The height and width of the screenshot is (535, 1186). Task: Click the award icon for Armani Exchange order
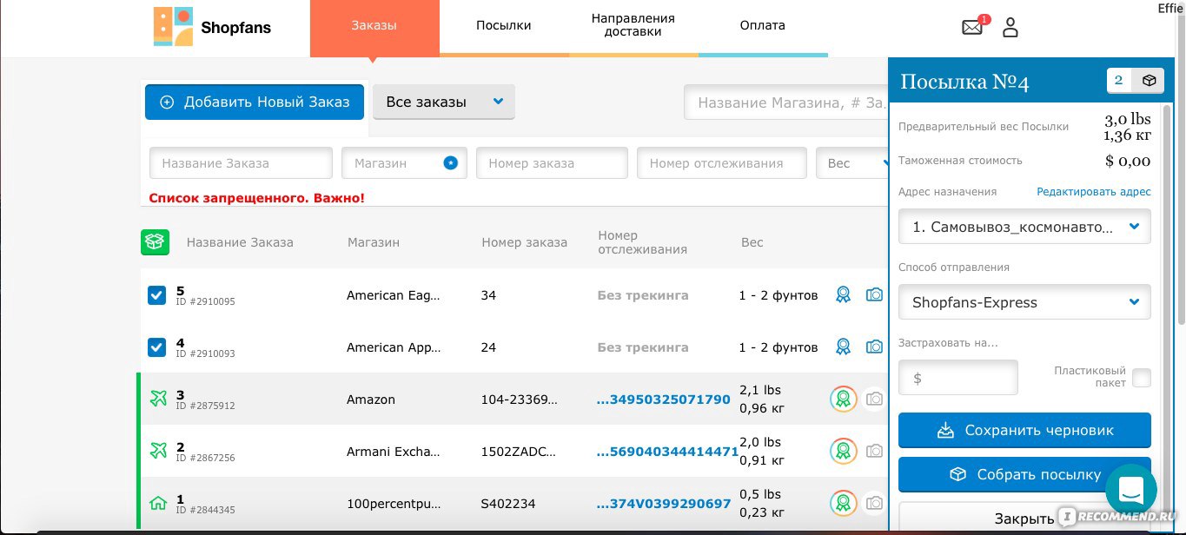coord(843,451)
